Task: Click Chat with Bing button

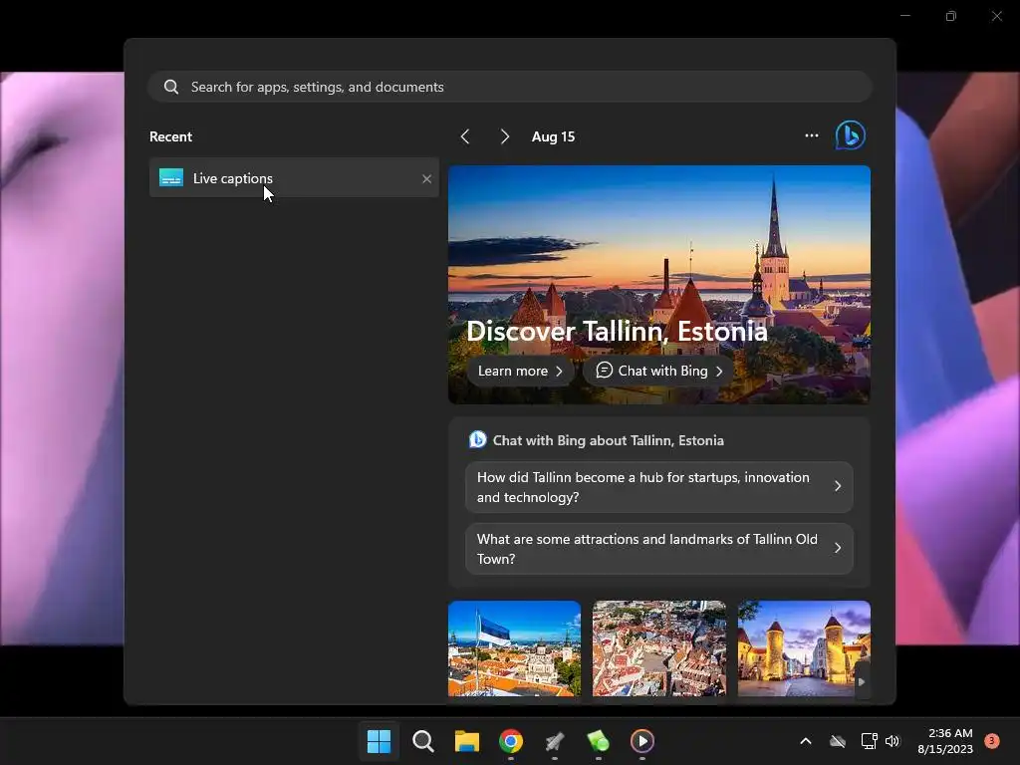Action: pyautogui.click(x=658, y=371)
